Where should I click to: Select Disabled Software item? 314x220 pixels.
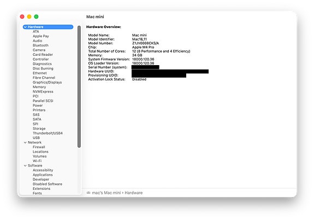(x=48, y=184)
